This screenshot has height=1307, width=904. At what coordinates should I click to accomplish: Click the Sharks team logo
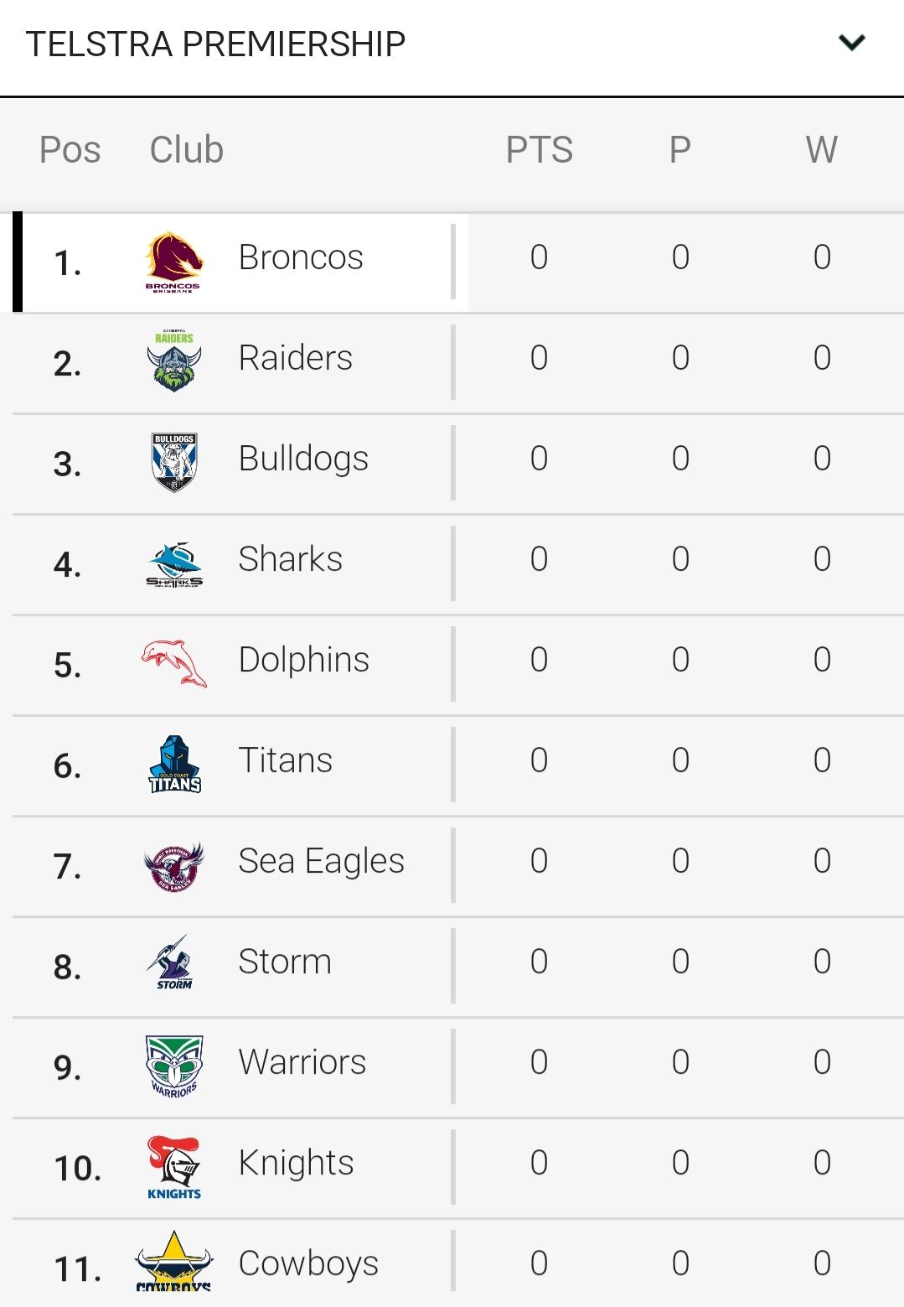(174, 564)
